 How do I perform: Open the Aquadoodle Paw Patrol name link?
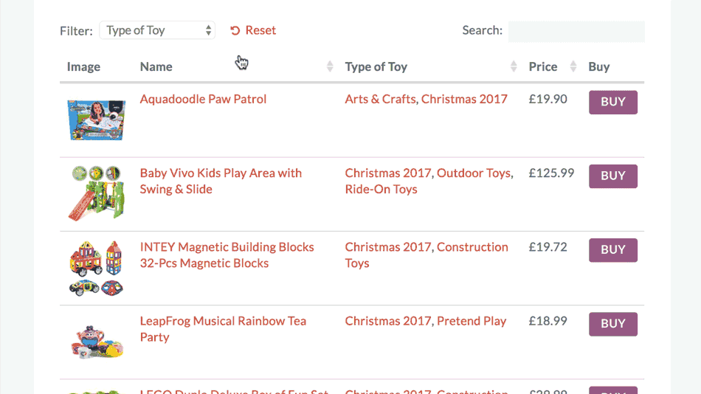(203, 100)
